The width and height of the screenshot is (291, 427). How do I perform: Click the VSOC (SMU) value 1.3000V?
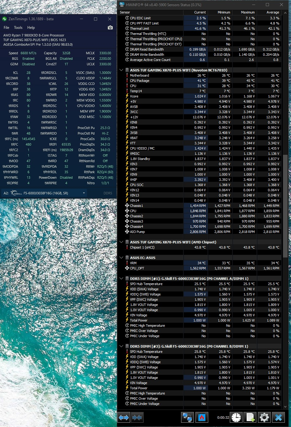[x=105, y=73]
